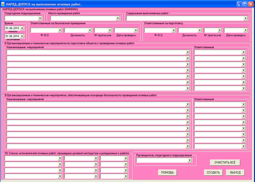Click the ПОМОЩЬ button
The image size is (255, 182).
tap(167, 172)
